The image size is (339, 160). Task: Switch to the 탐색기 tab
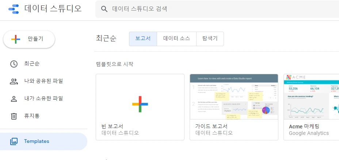pyautogui.click(x=210, y=39)
